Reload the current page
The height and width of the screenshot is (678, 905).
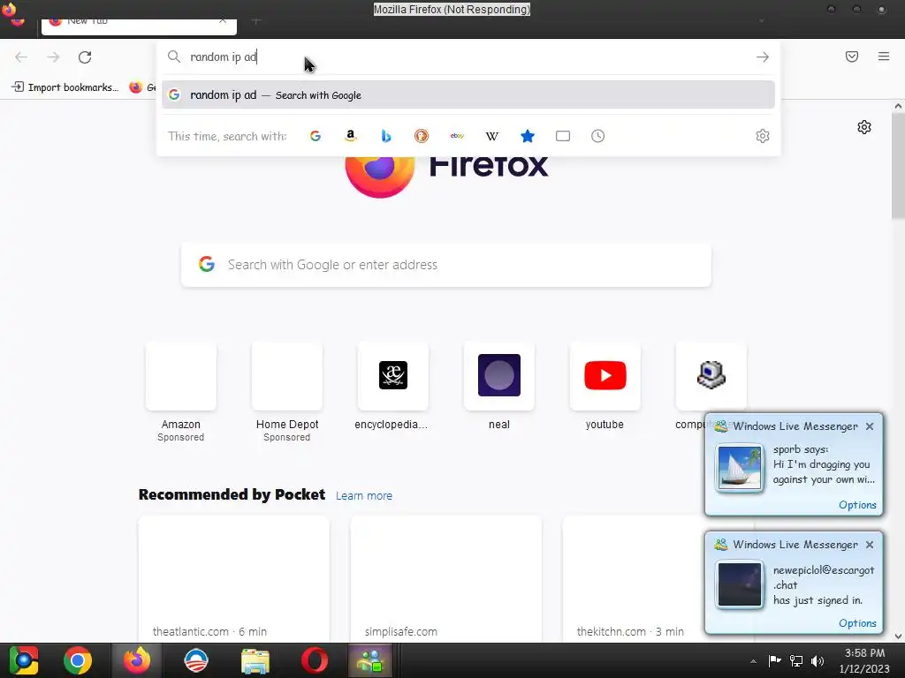85,57
